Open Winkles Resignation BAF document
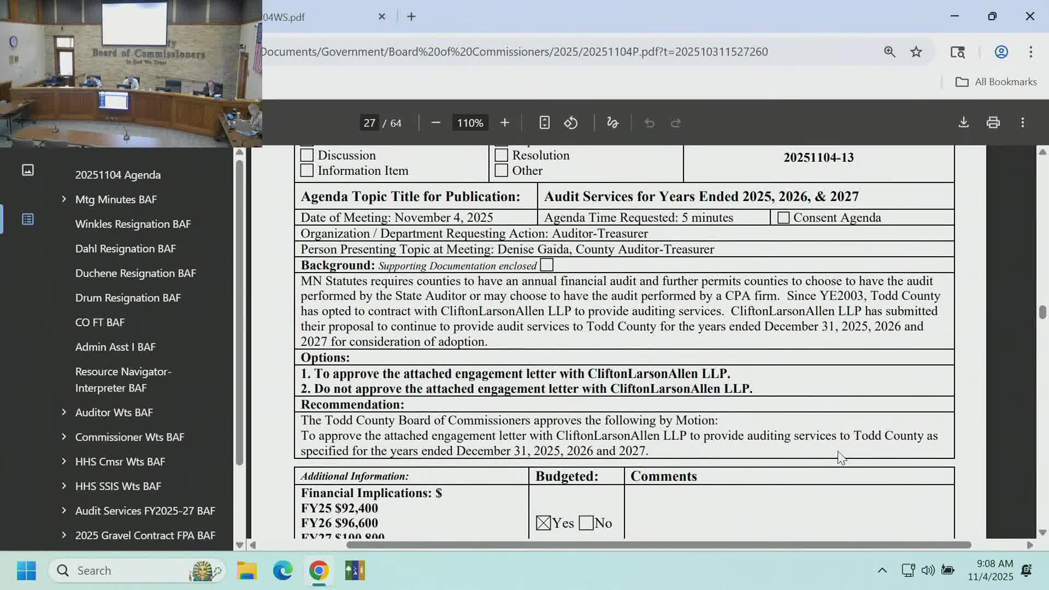Viewport: 1049px width, 590px height. pyautogui.click(x=133, y=224)
